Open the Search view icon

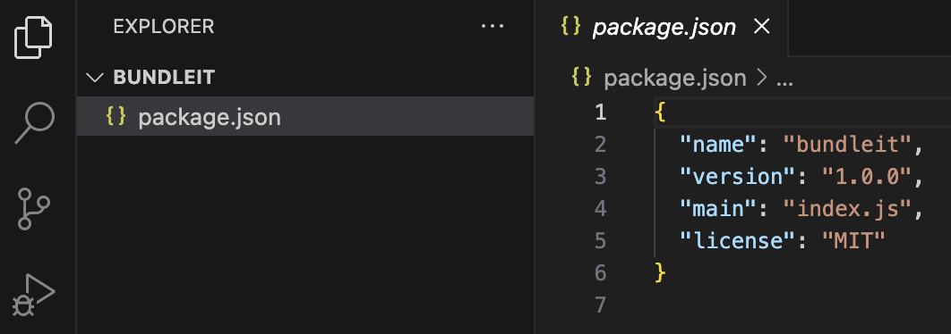pyautogui.click(x=35, y=123)
